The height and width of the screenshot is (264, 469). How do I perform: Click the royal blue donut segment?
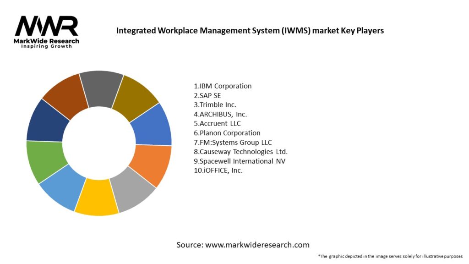154,124
